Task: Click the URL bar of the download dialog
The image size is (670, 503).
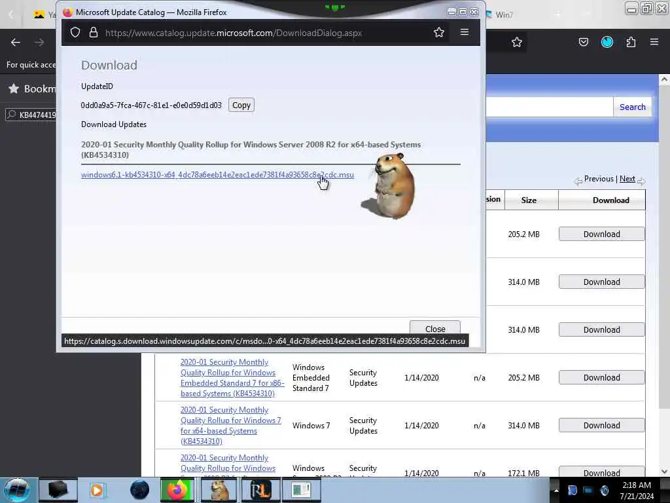Action: tap(256, 33)
